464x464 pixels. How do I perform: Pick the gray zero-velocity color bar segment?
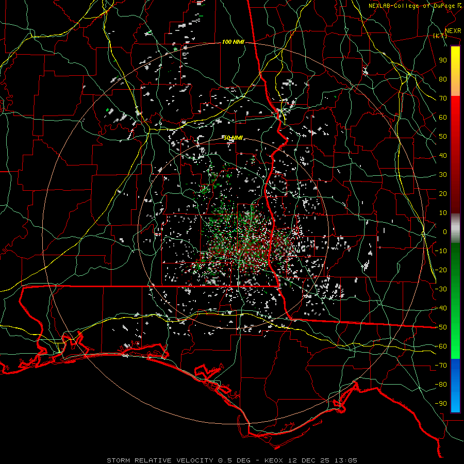click(455, 228)
